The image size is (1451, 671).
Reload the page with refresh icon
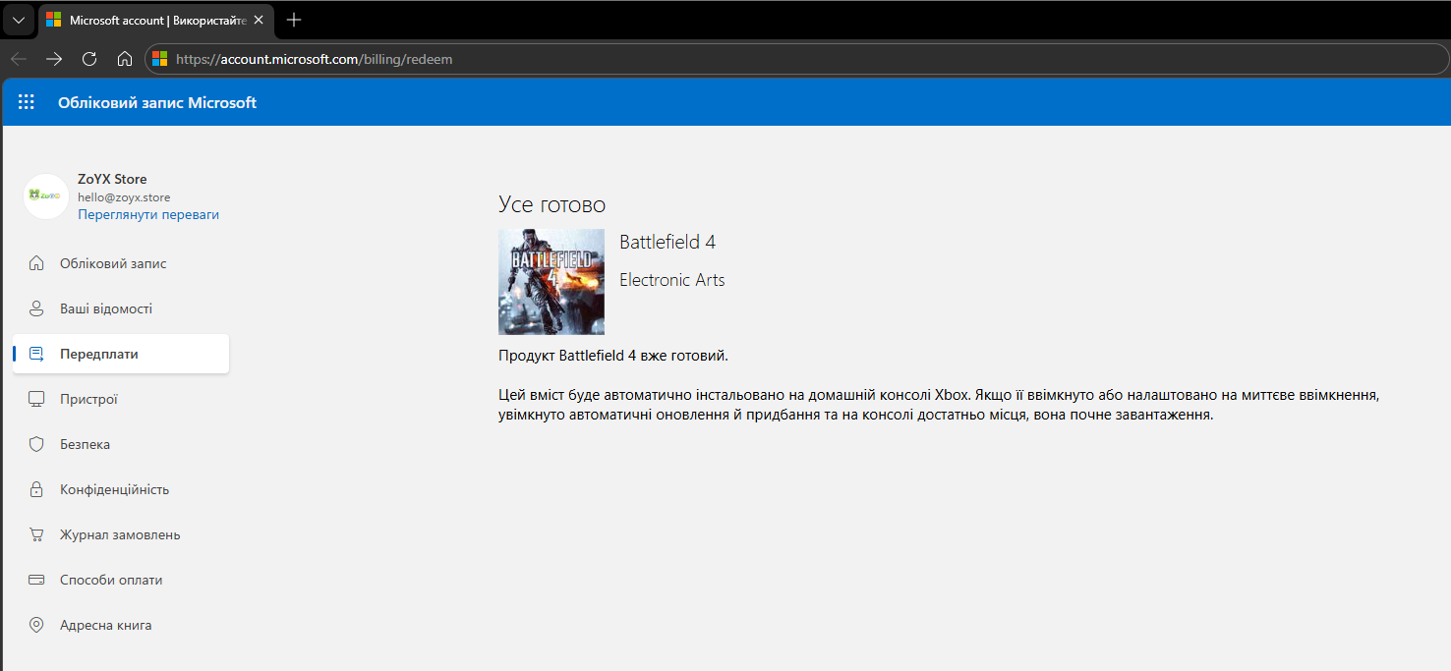(89, 59)
